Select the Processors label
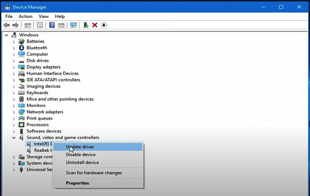The image size is (310, 196). click(x=38, y=125)
